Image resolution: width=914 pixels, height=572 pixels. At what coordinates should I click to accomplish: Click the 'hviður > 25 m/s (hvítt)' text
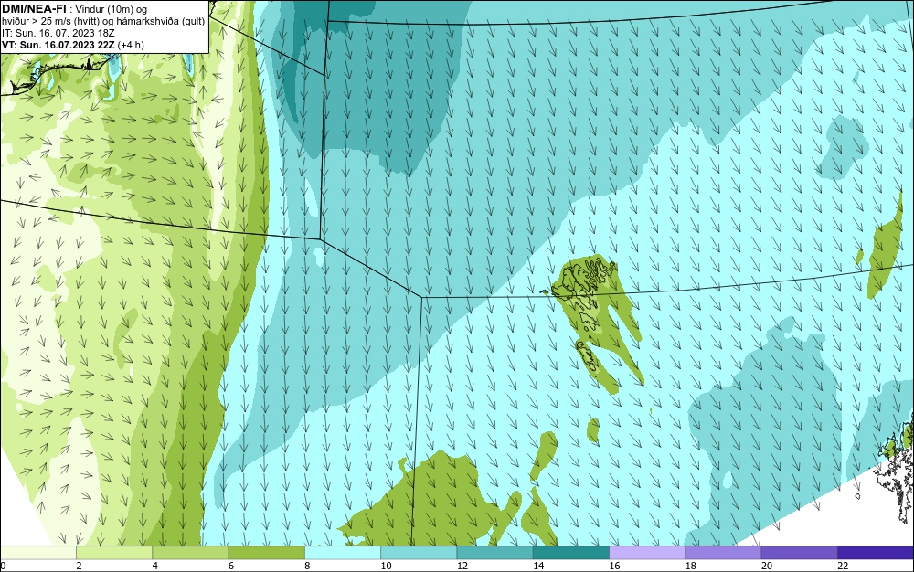point(50,22)
